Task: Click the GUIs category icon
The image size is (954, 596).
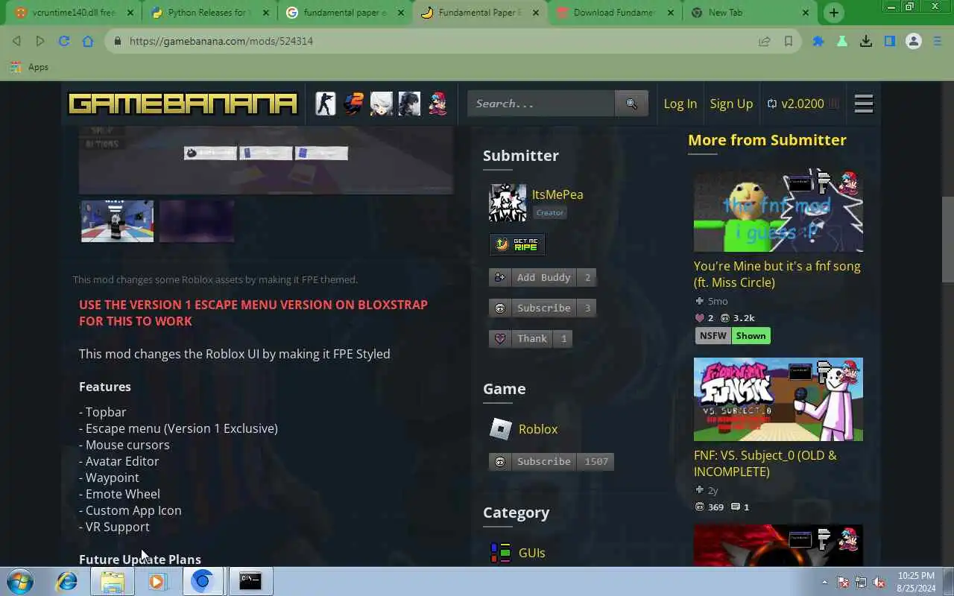Action: pos(501,552)
